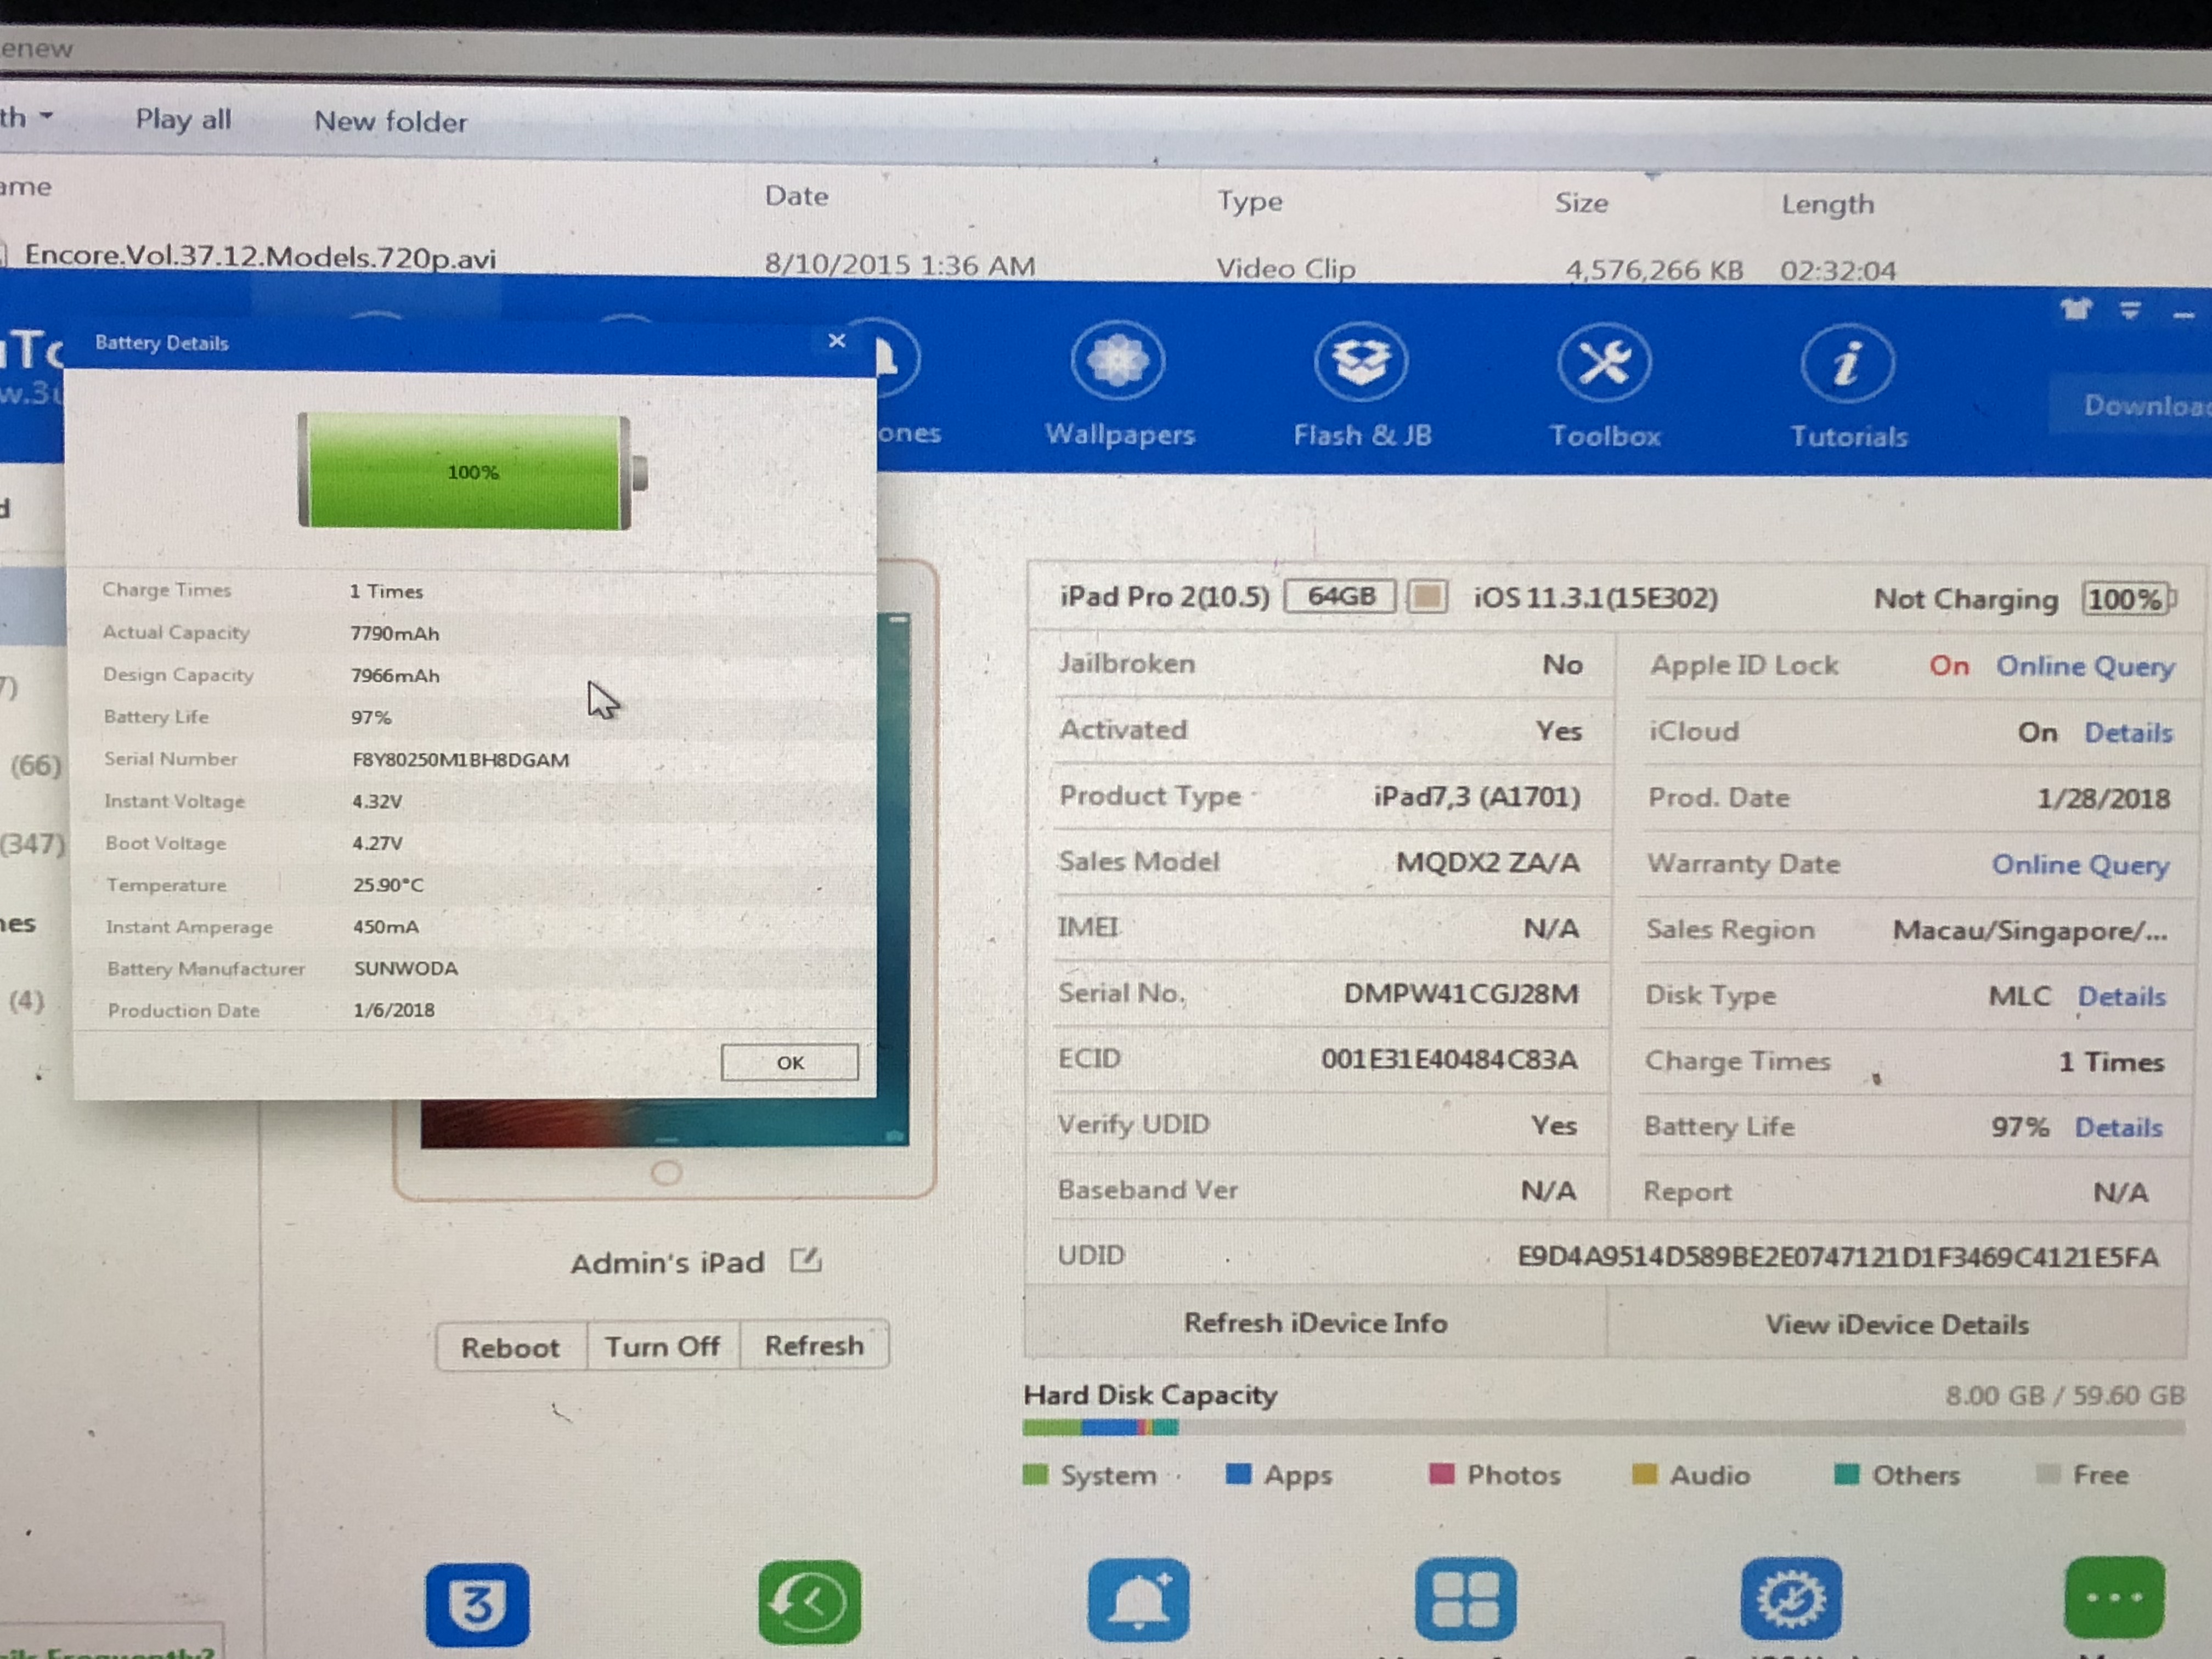
Task: Click the hard disk capacity bar
Action: pyautogui.click(x=1603, y=1428)
